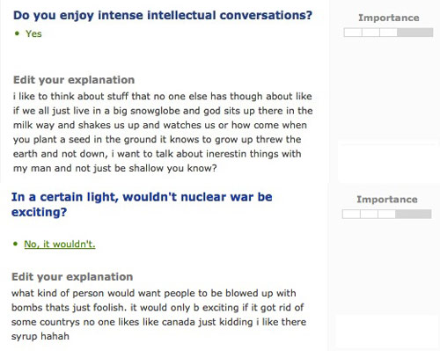Open the 'wouldn't nuclear war be exciting?' question
440x351 pixels.
coord(142,204)
